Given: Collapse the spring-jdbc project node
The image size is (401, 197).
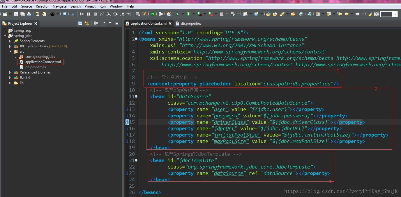Looking at the screenshot, I should pyautogui.click(x=4, y=36).
